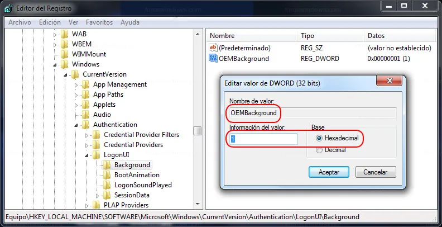This screenshot has width=442, height=227.
Task: Open the Archivo menu
Action: pos(20,22)
